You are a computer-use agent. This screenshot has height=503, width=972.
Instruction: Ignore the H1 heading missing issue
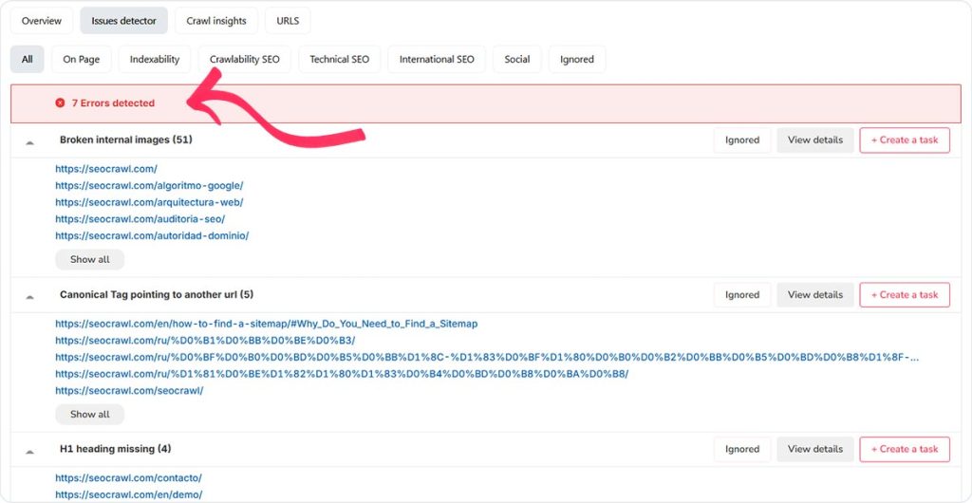(742, 449)
